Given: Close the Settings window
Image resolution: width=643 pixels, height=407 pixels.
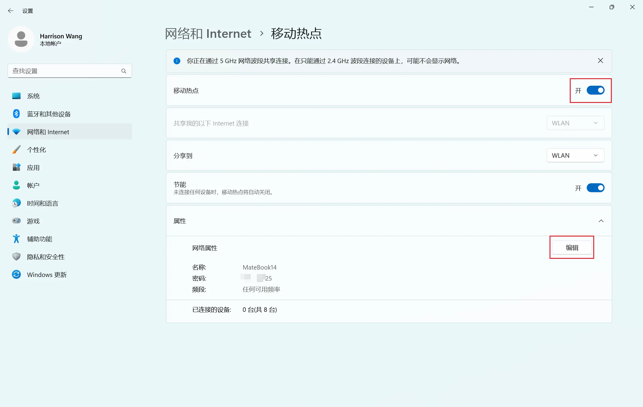Looking at the screenshot, I should click(632, 7).
